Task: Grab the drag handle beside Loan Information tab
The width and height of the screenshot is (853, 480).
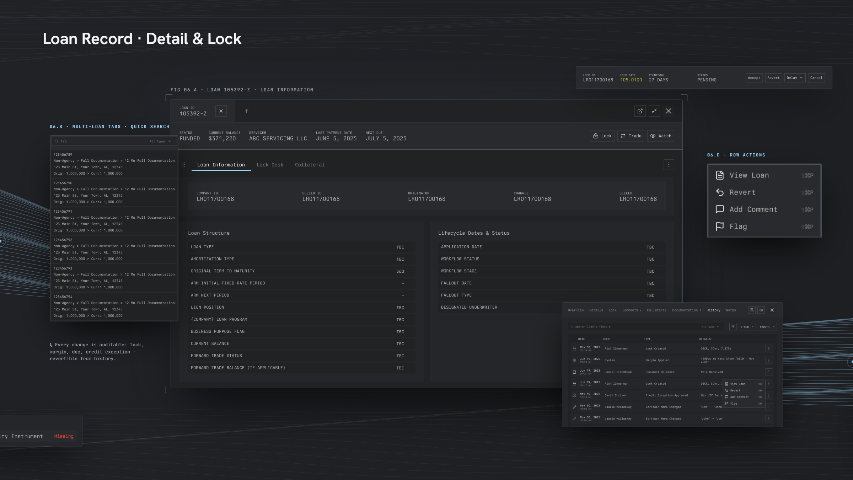Action: click(x=184, y=165)
